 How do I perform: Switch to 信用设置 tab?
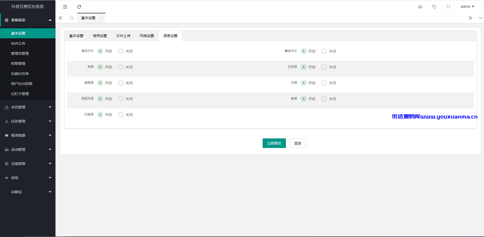point(100,36)
